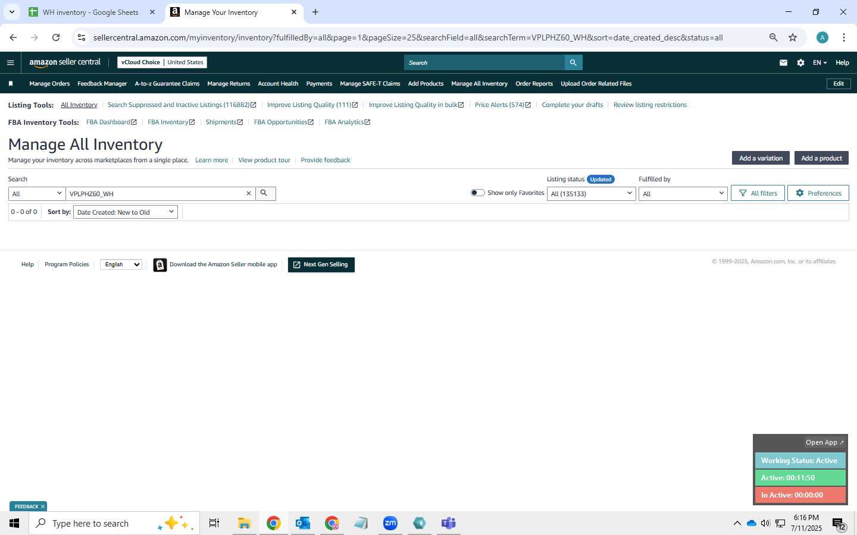Screen dimensions: 857x535
Task: Open Chrome three-dot menu
Action: point(844,37)
